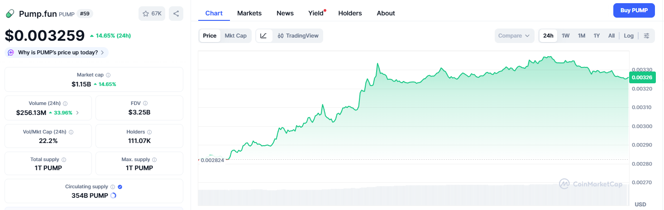Click the TradingView candlestick icon

point(281,36)
